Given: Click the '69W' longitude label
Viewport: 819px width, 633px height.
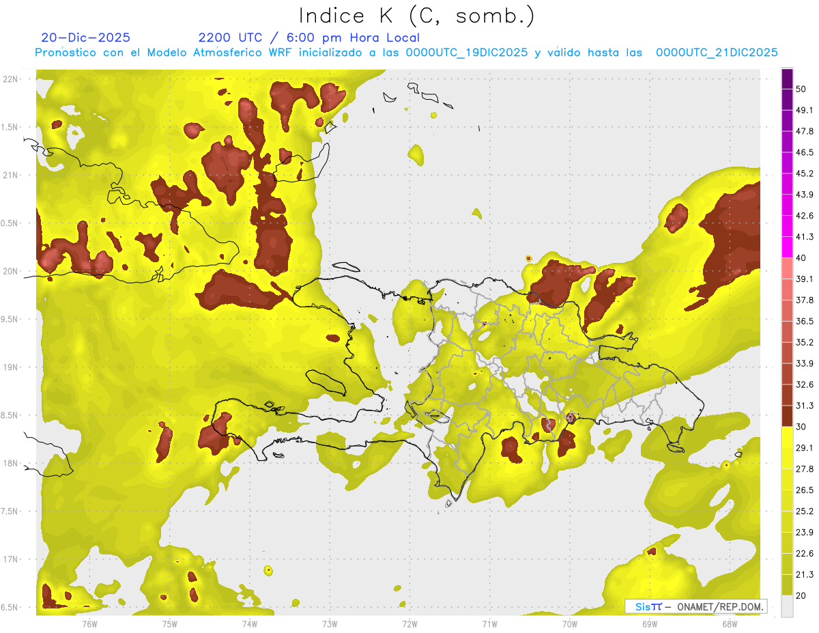Looking at the screenshot, I should [650, 623].
